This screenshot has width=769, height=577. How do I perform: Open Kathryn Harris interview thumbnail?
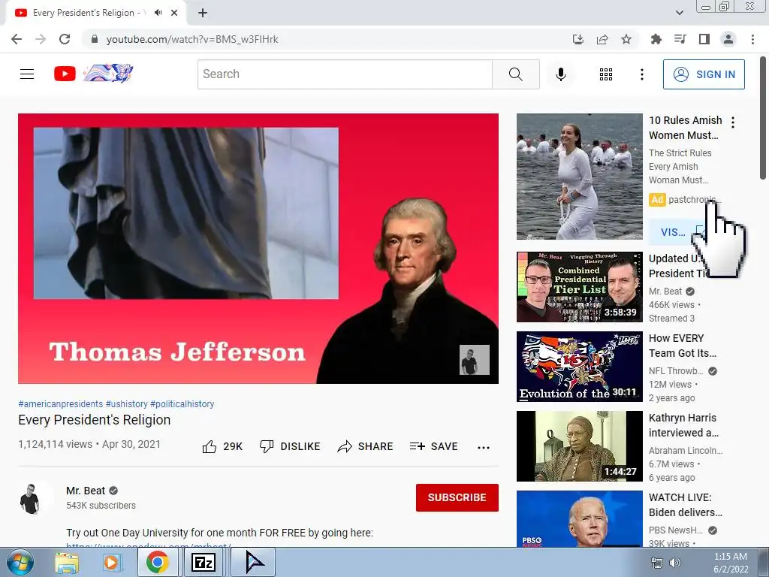point(579,446)
